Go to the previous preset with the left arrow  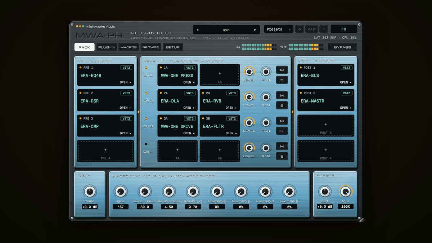pyautogui.click(x=197, y=30)
